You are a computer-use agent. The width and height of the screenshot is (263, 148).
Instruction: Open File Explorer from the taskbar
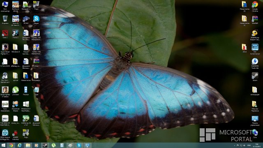pyautogui.click(x=28, y=145)
